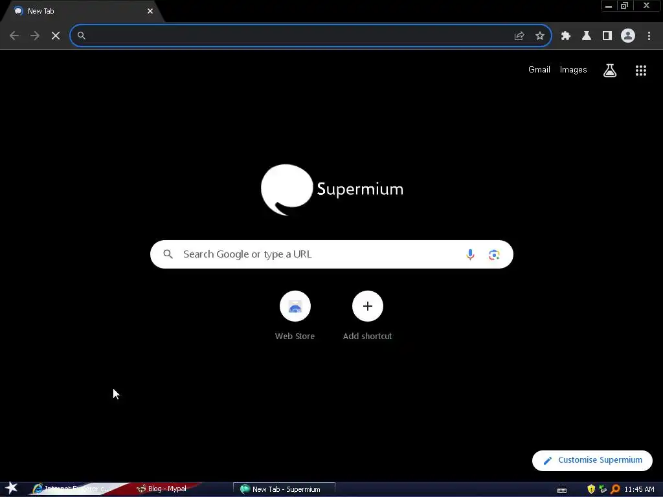663x497 pixels.
Task: Start voice search with the microphone
Action: point(470,254)
